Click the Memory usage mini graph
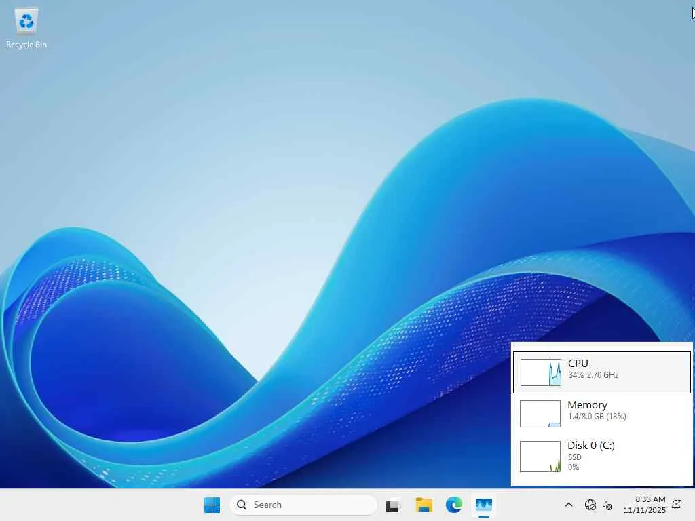 [x=540, y=414]
